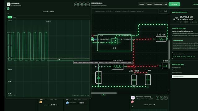Click the Ещё button in the top bar
The image size is (198, 111).
tap(166, 4)
